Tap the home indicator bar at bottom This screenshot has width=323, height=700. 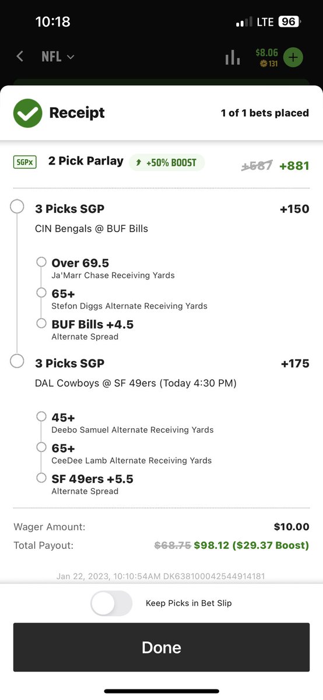(161, 691)
